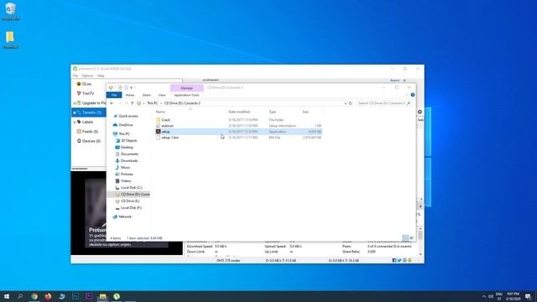
Task: Open the Music folder in the sidebar
Action: pyautogui.click(x=125, y=168)
